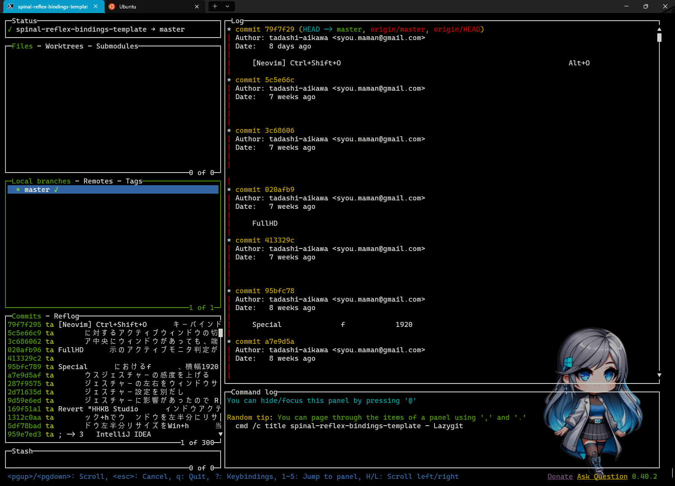Switch to the Reflog tab
This screenshot has width=675, height=486.
66,316
